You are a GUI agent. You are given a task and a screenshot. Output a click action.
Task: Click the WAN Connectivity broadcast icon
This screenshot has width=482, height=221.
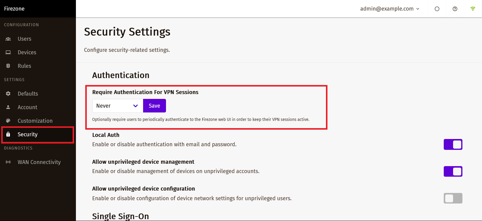click(x=8, y=162)
